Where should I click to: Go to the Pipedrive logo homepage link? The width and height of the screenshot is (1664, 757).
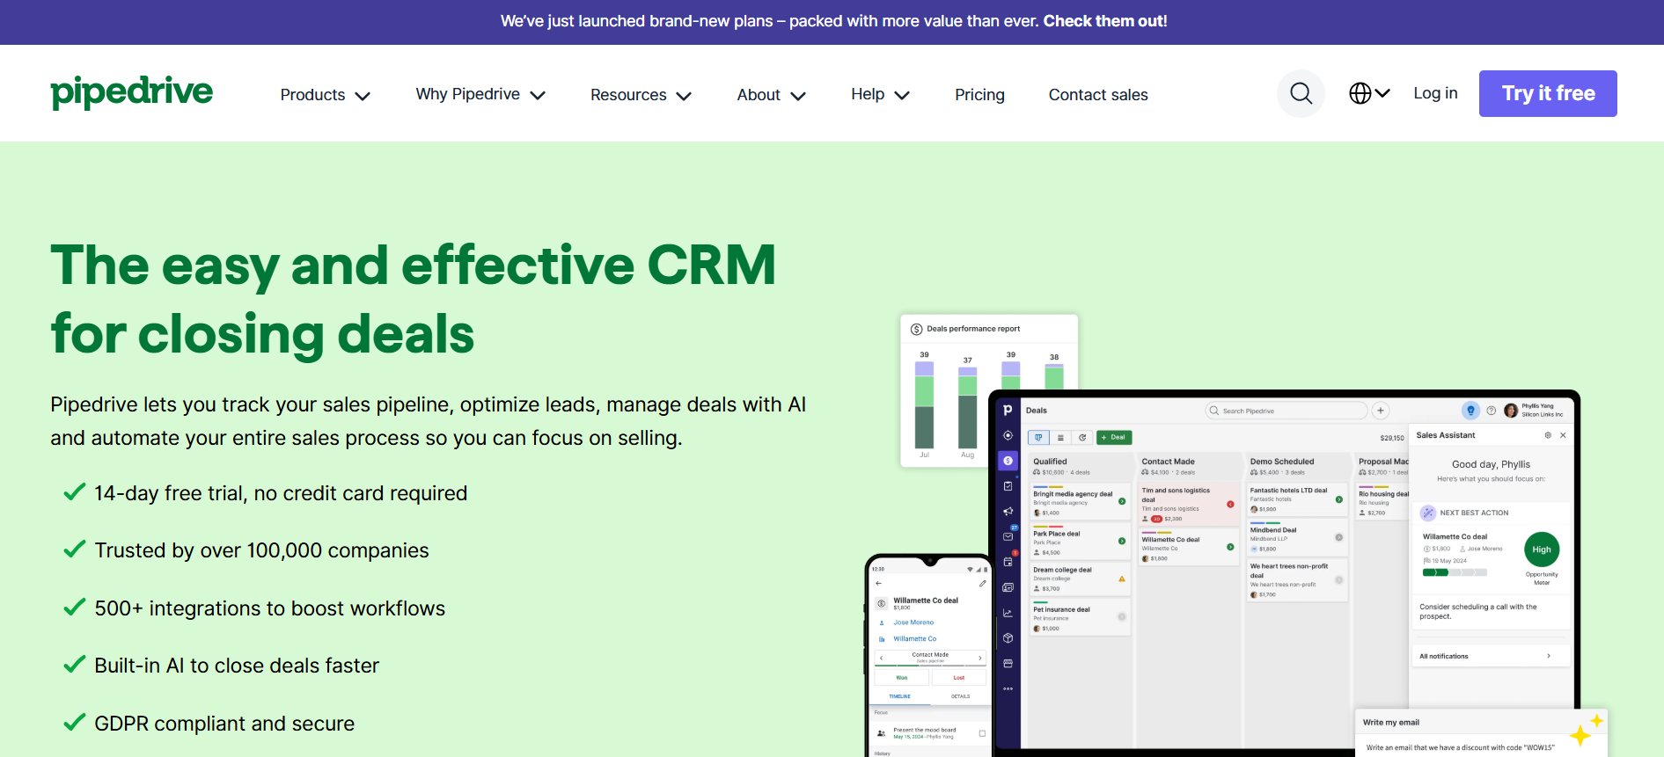[x=132, y=92]
